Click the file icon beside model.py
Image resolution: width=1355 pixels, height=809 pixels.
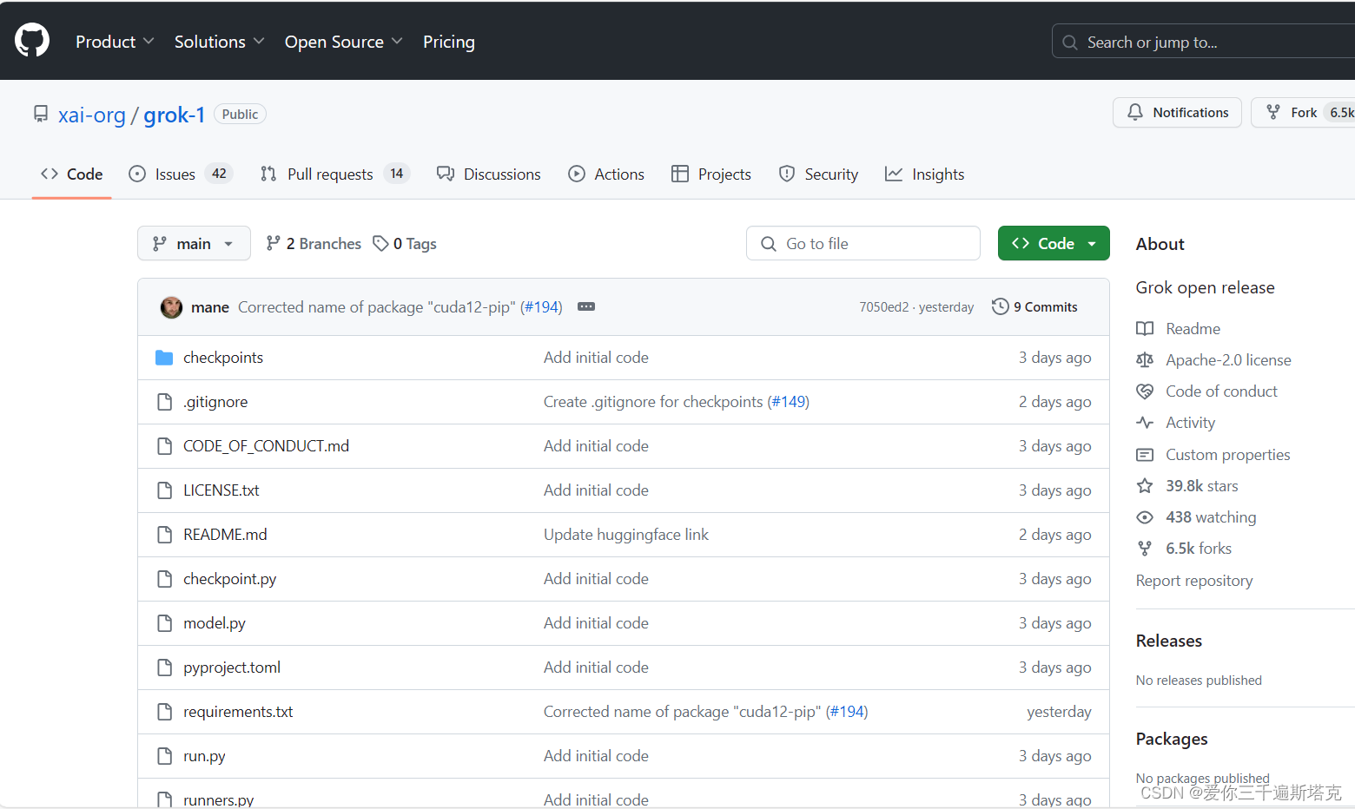[x=164, y=623]
